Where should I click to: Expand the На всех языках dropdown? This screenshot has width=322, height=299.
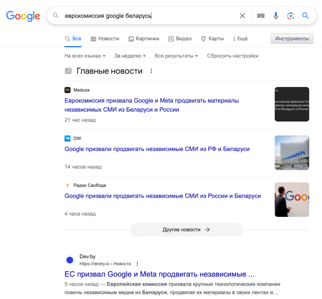click(x=85, y=56)
